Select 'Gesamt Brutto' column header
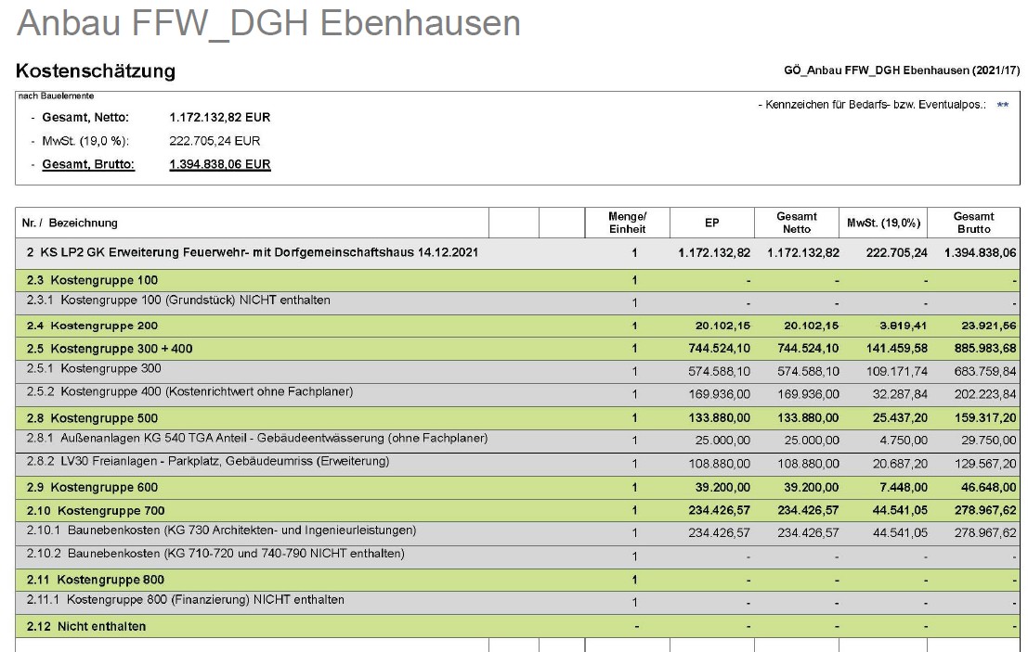 [x=973, y=223]
